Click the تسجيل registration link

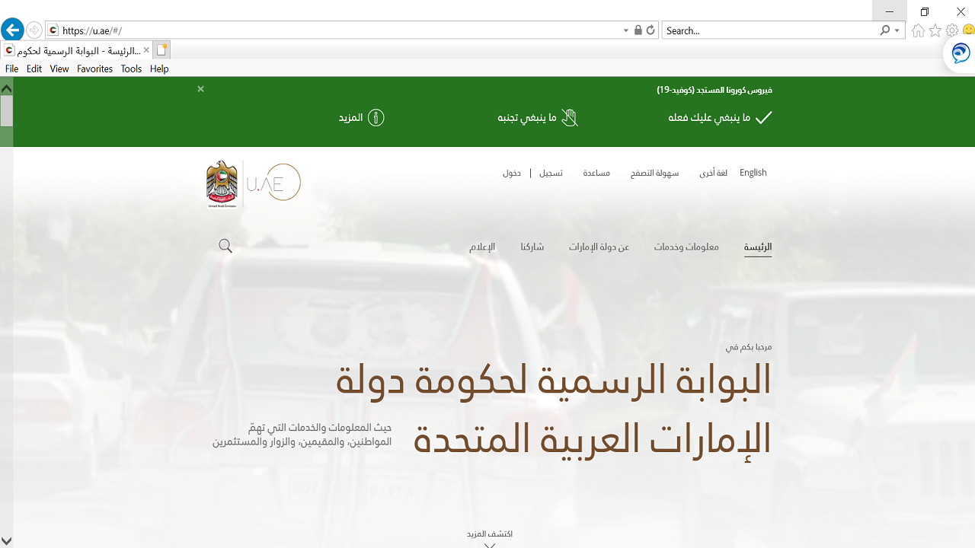pos(551,173)
